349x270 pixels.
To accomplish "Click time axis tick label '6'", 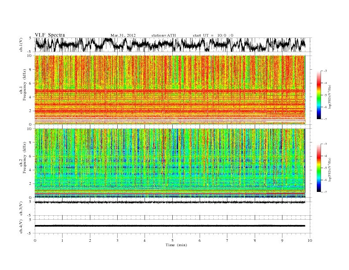I will pos(200,240).
